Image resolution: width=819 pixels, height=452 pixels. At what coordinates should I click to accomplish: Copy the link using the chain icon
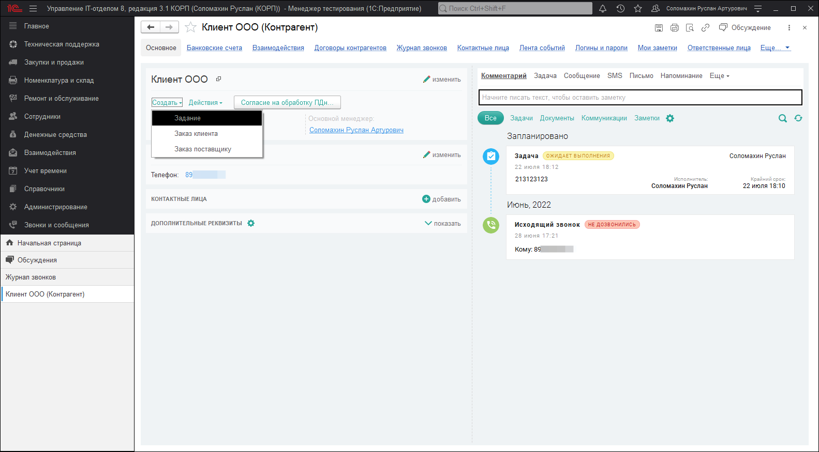coord(705,28)
